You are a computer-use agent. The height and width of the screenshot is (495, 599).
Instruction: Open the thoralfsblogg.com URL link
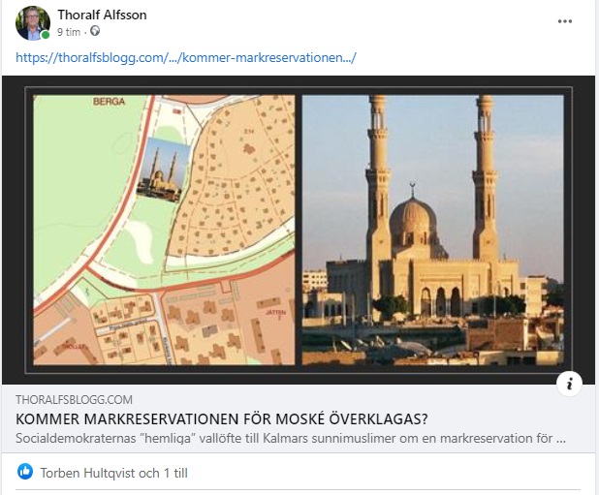tap(186, 57)
